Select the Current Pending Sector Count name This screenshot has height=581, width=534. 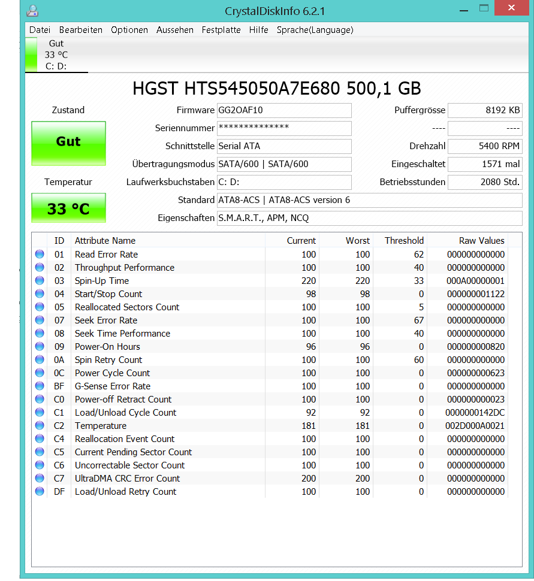tap(133, 452)
